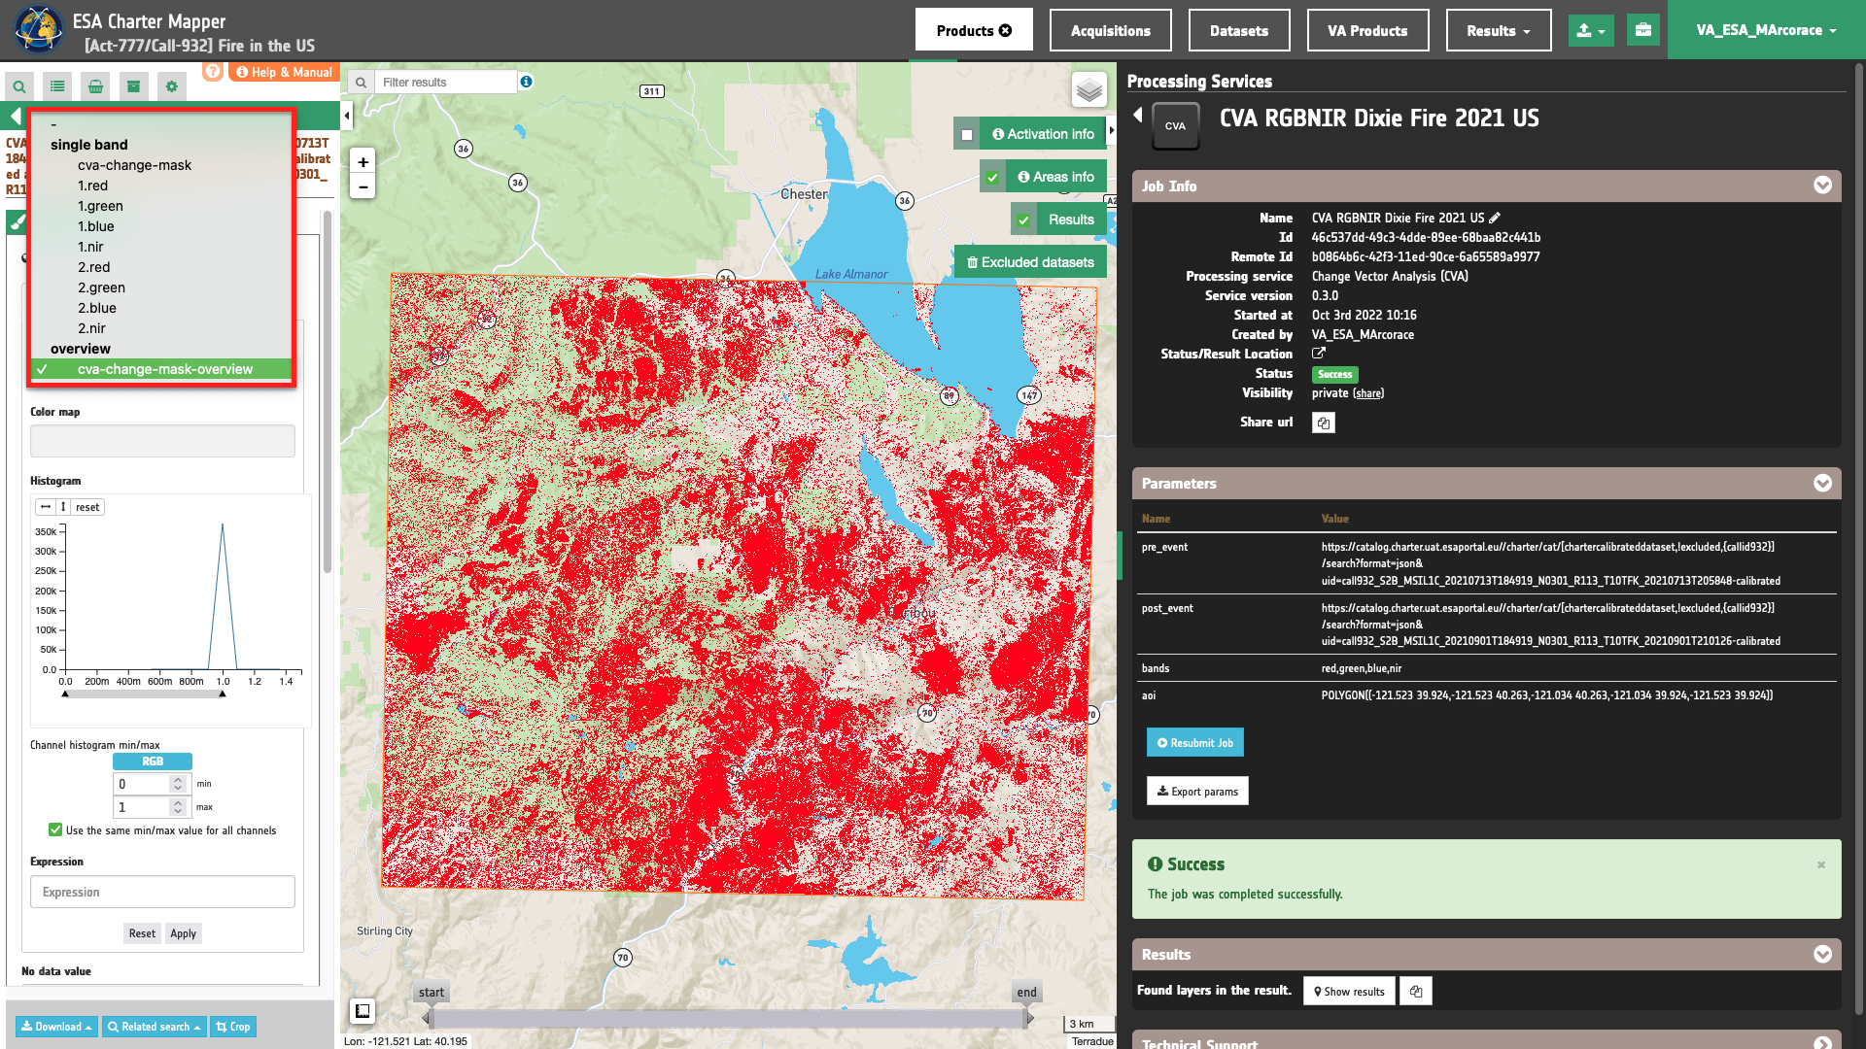
Task: Open the briefcase icon in top bar
Action: point(1642,30)
